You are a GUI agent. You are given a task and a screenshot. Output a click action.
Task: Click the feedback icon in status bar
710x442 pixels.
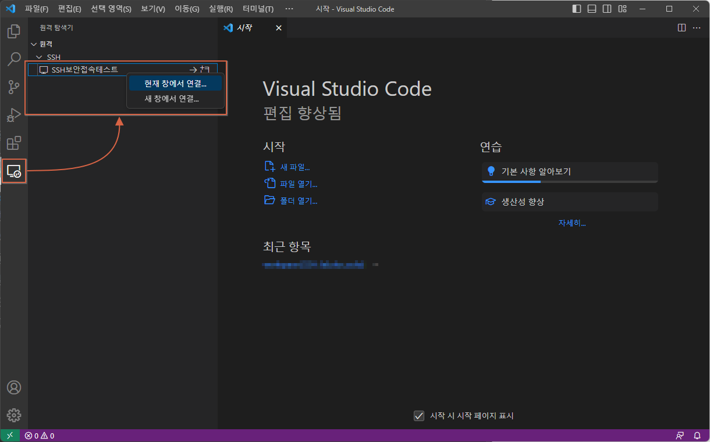[x=680, y=436]
